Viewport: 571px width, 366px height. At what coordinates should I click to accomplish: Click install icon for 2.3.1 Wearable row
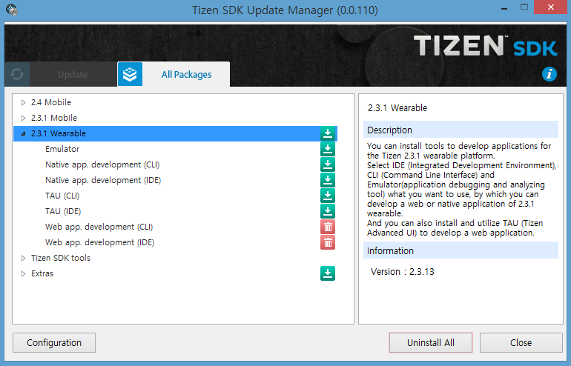coord(327,133)
